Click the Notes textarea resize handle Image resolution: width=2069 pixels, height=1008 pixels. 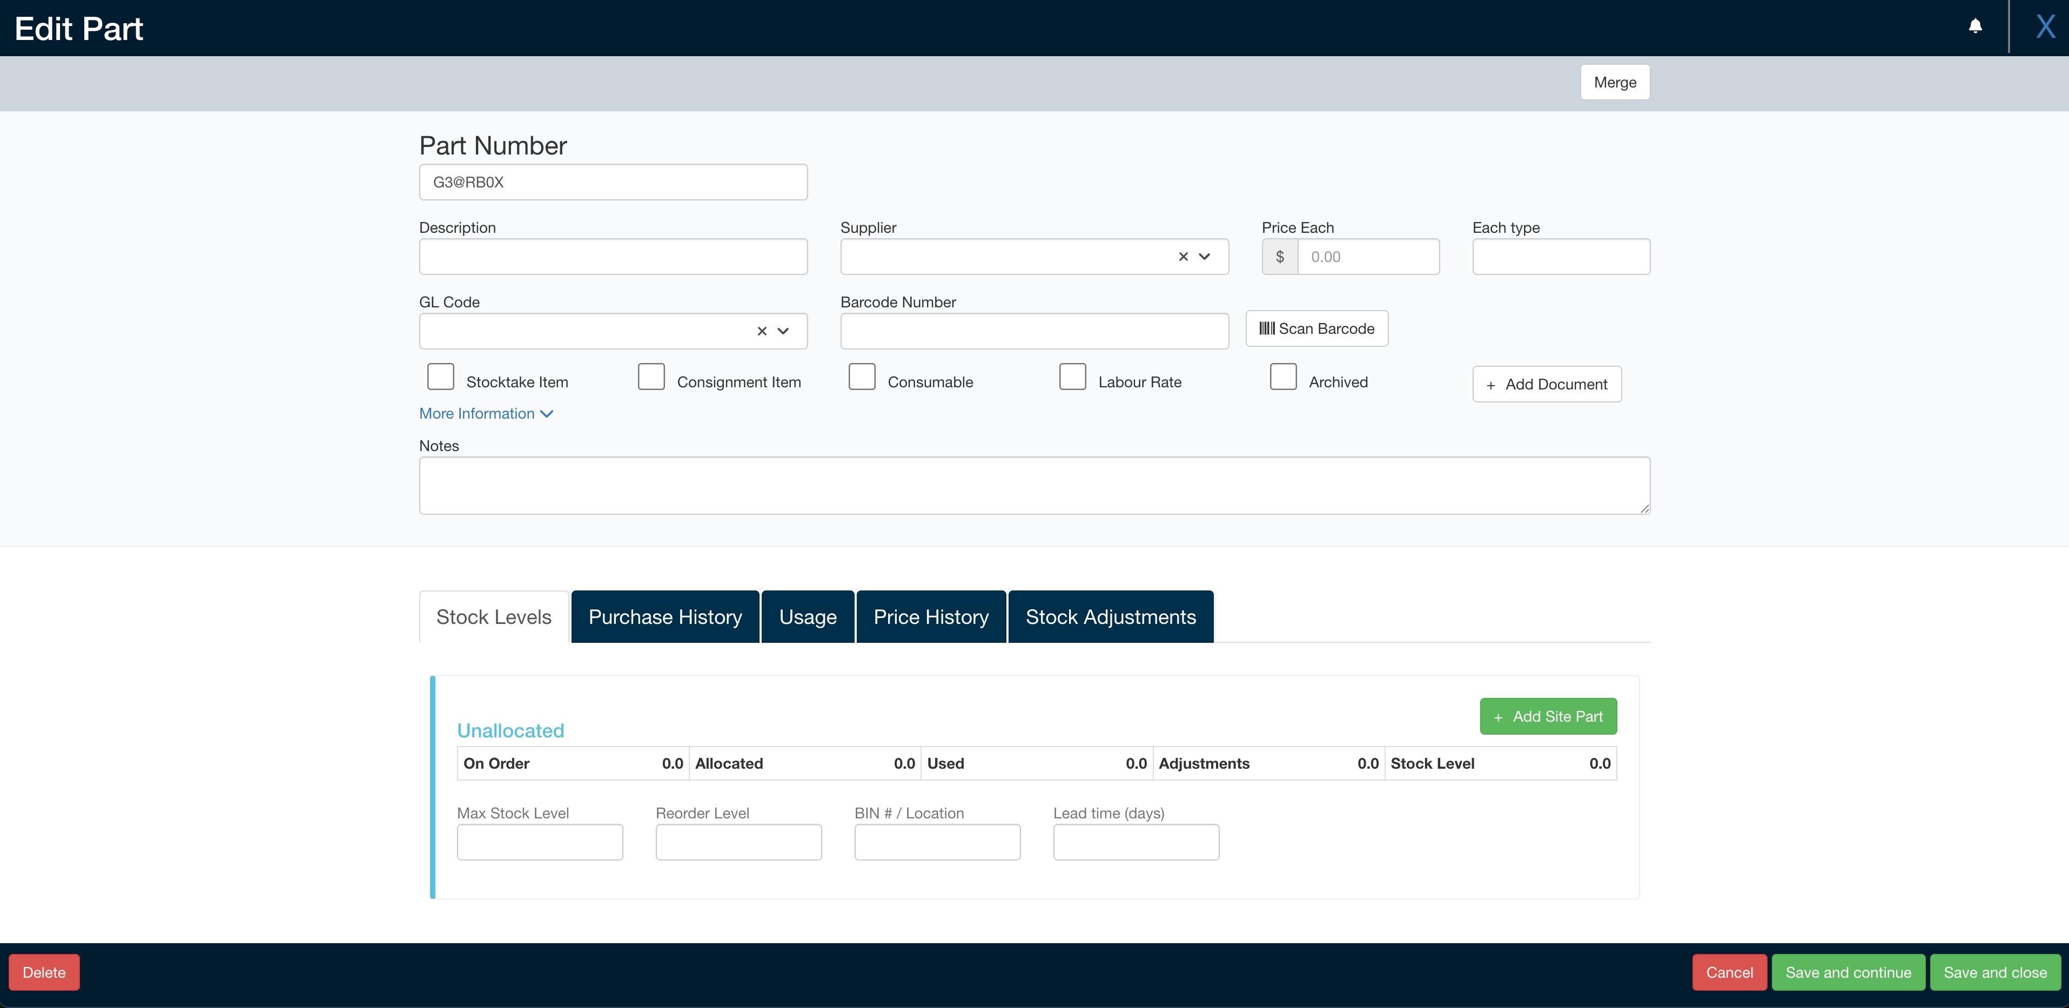click(1644, 508)
